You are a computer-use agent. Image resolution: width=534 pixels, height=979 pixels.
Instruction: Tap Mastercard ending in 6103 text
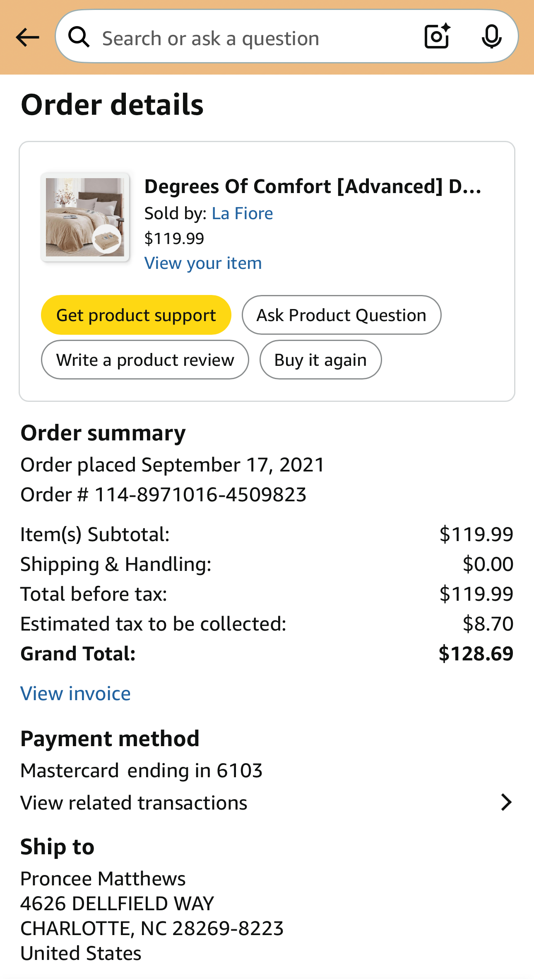point(142,771)
